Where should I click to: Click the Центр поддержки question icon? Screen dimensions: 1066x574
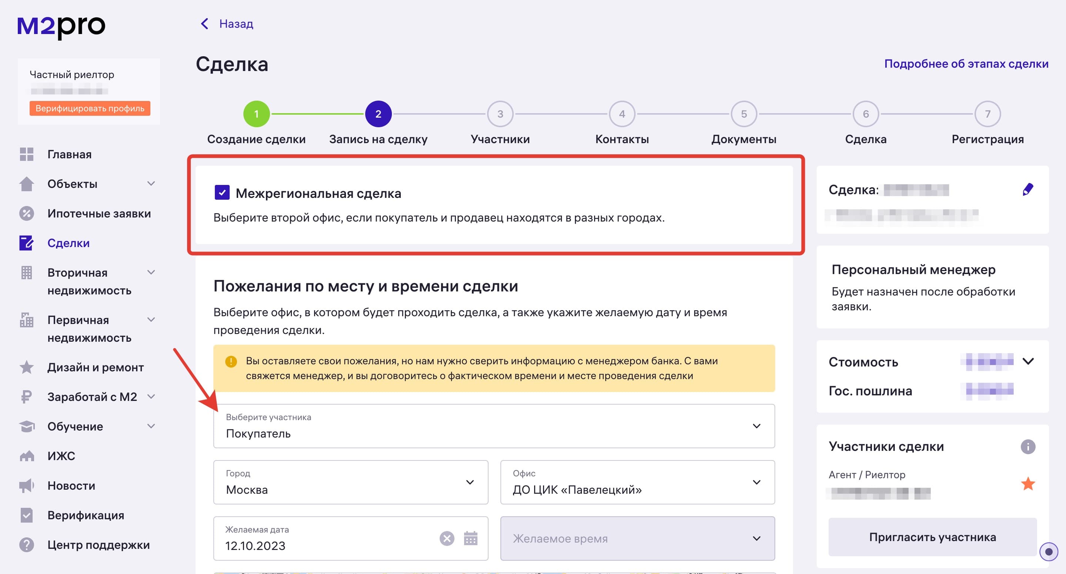pos(27,545)
